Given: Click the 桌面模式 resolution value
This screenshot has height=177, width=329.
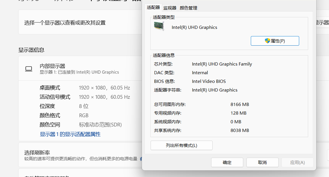Looking at the screenshot, I should (x=105, y=88).
